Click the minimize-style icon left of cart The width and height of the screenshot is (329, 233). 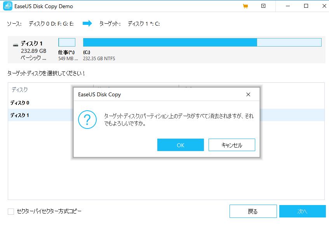[x=287, y=6]
